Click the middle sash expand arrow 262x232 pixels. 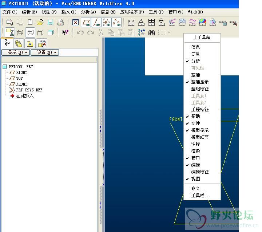coord(103,167)
